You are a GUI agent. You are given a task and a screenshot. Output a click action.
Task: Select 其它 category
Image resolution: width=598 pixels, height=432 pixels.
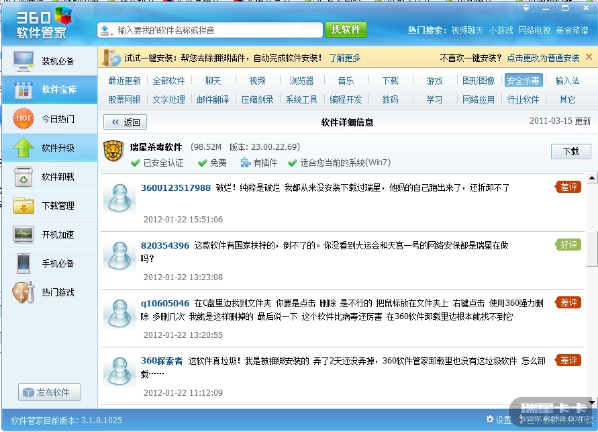point(567,99)
